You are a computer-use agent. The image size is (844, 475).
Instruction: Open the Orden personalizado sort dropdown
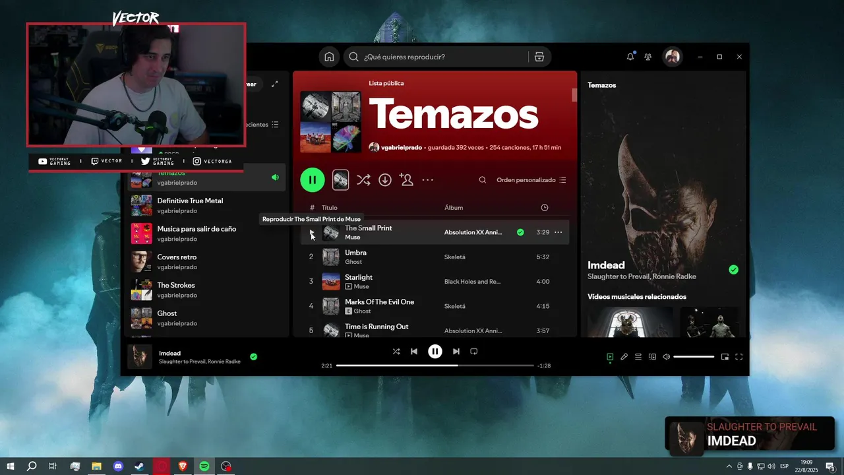tap(531, 180)
